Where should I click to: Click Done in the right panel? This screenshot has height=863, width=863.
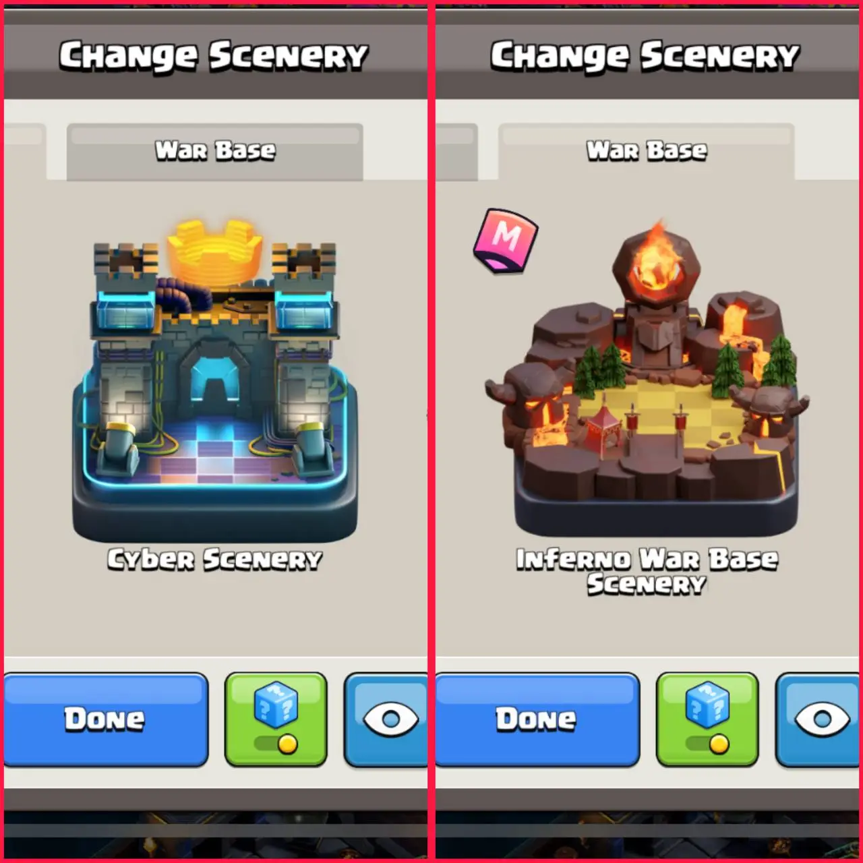537,719
